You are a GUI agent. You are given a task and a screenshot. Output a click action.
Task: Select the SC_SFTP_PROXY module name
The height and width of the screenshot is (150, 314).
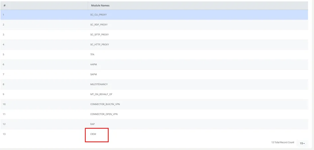(100, 35)
